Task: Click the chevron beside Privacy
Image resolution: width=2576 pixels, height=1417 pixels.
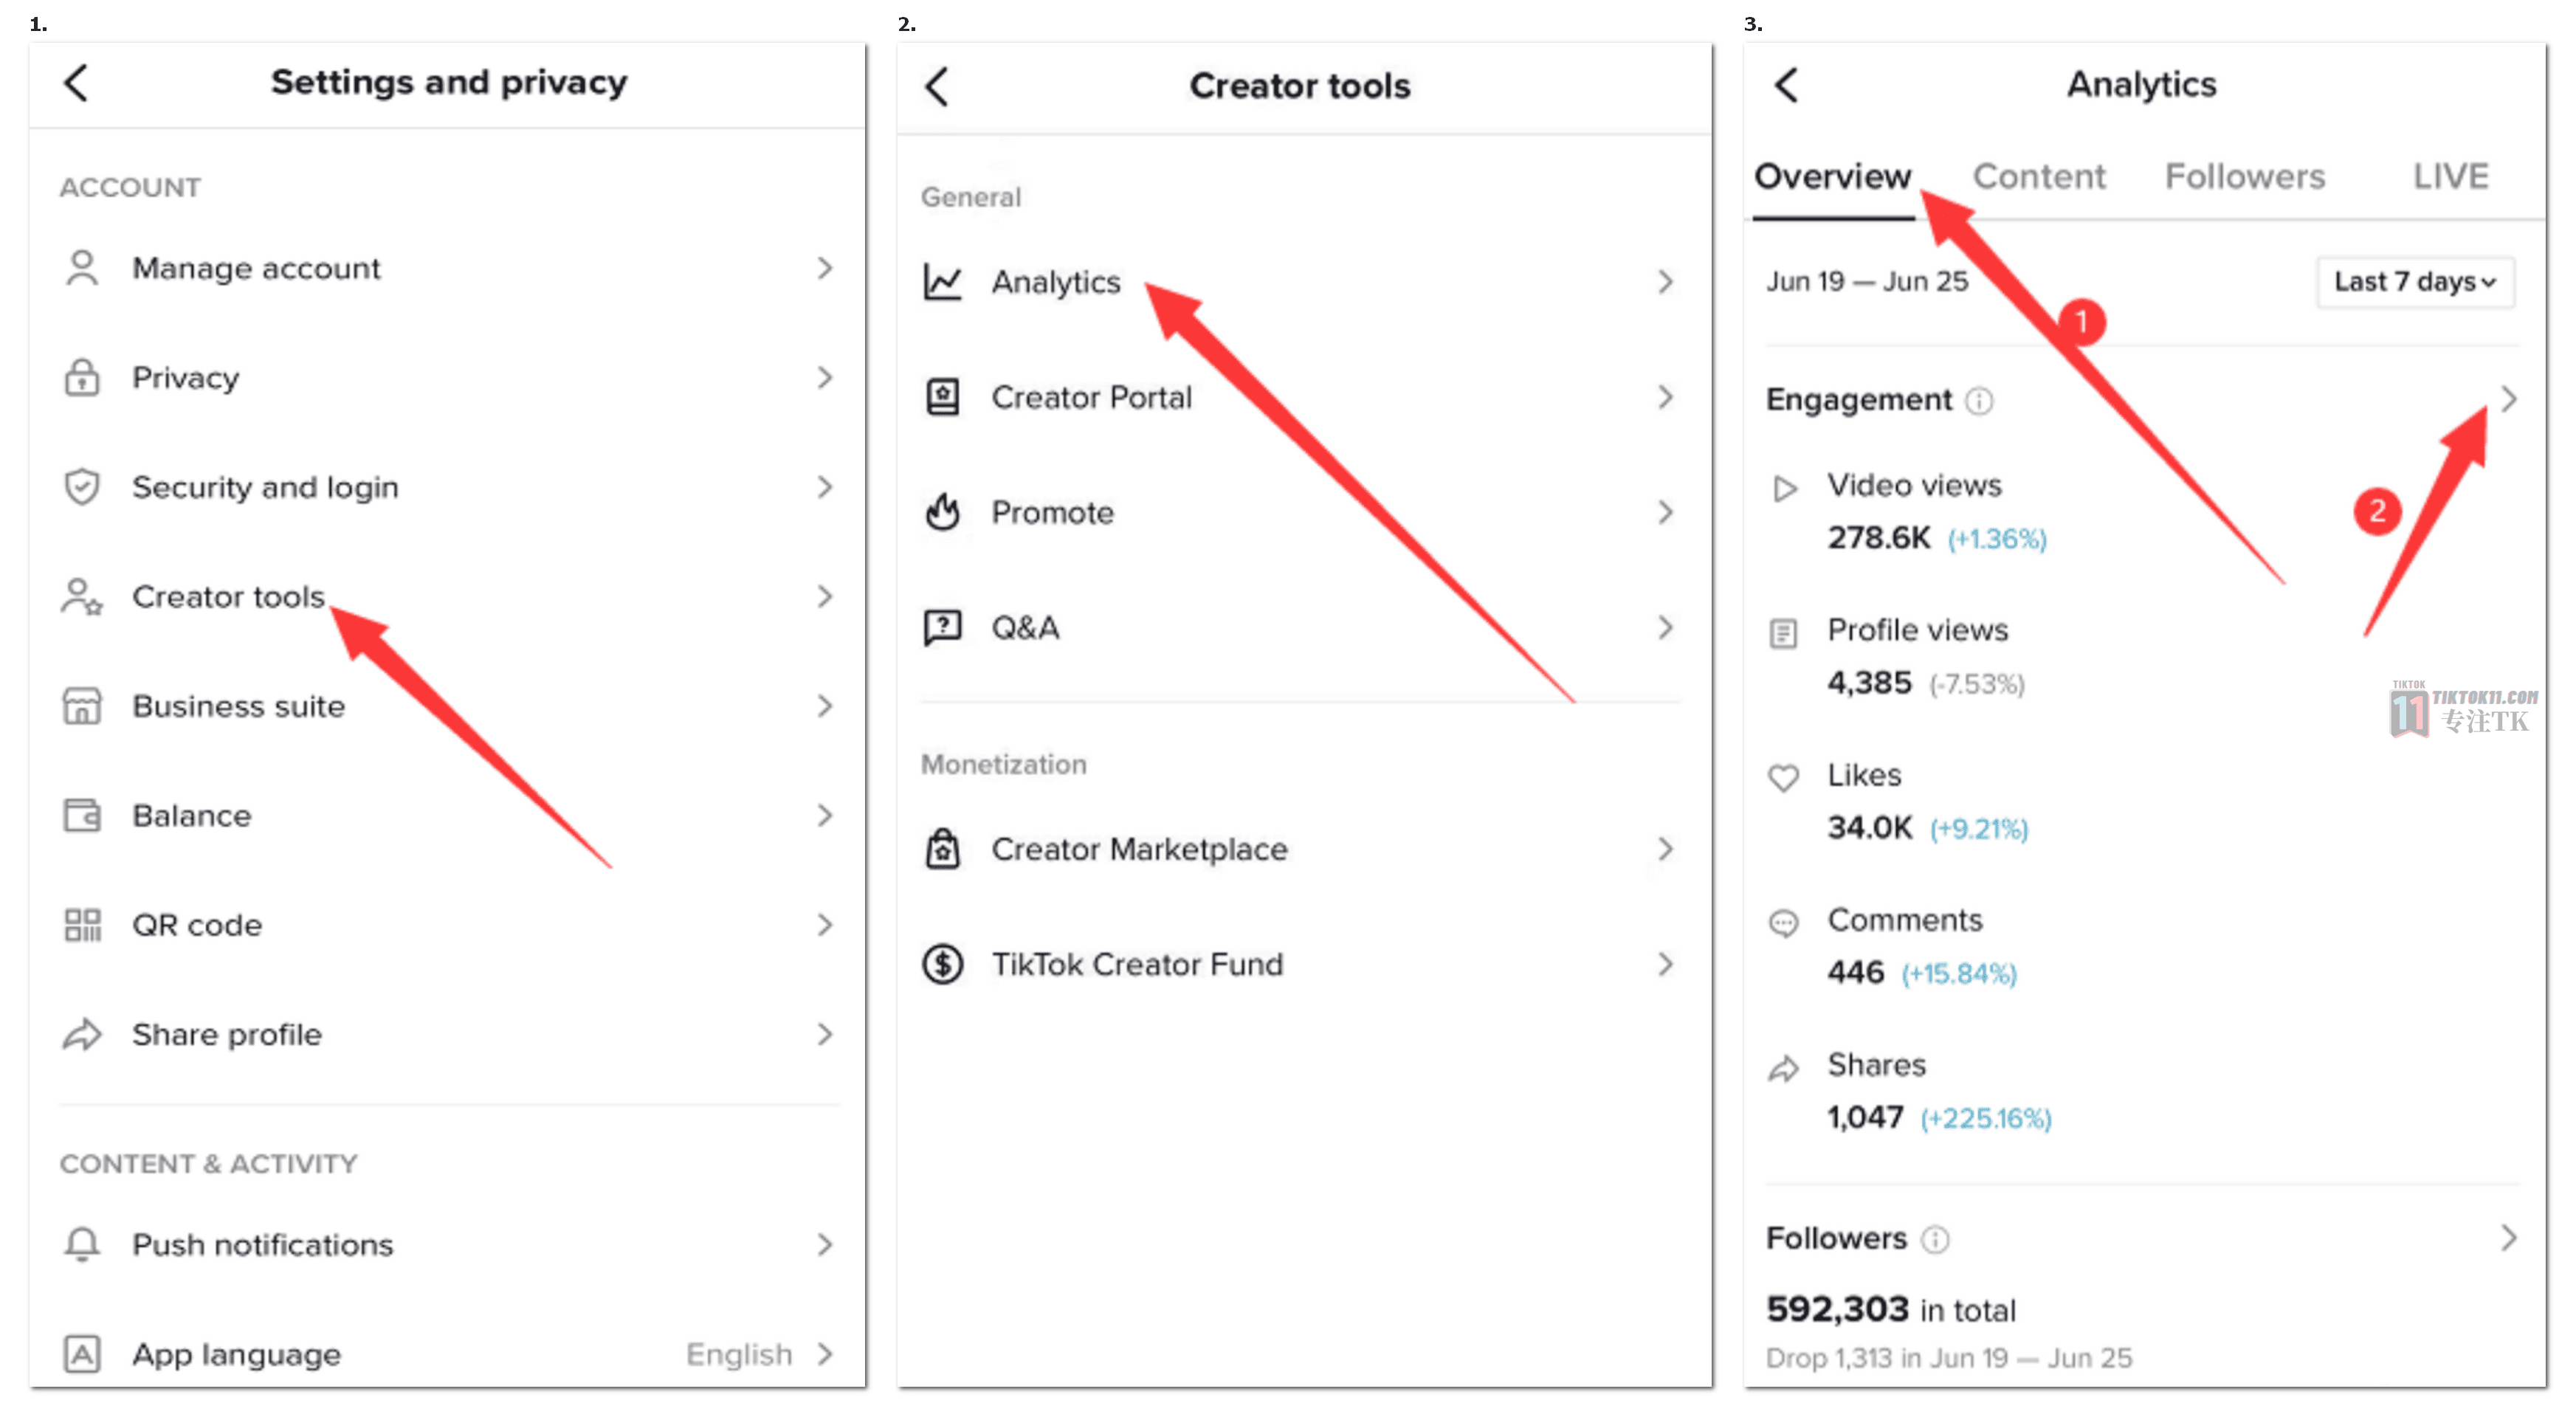Action: pos(824,377)
